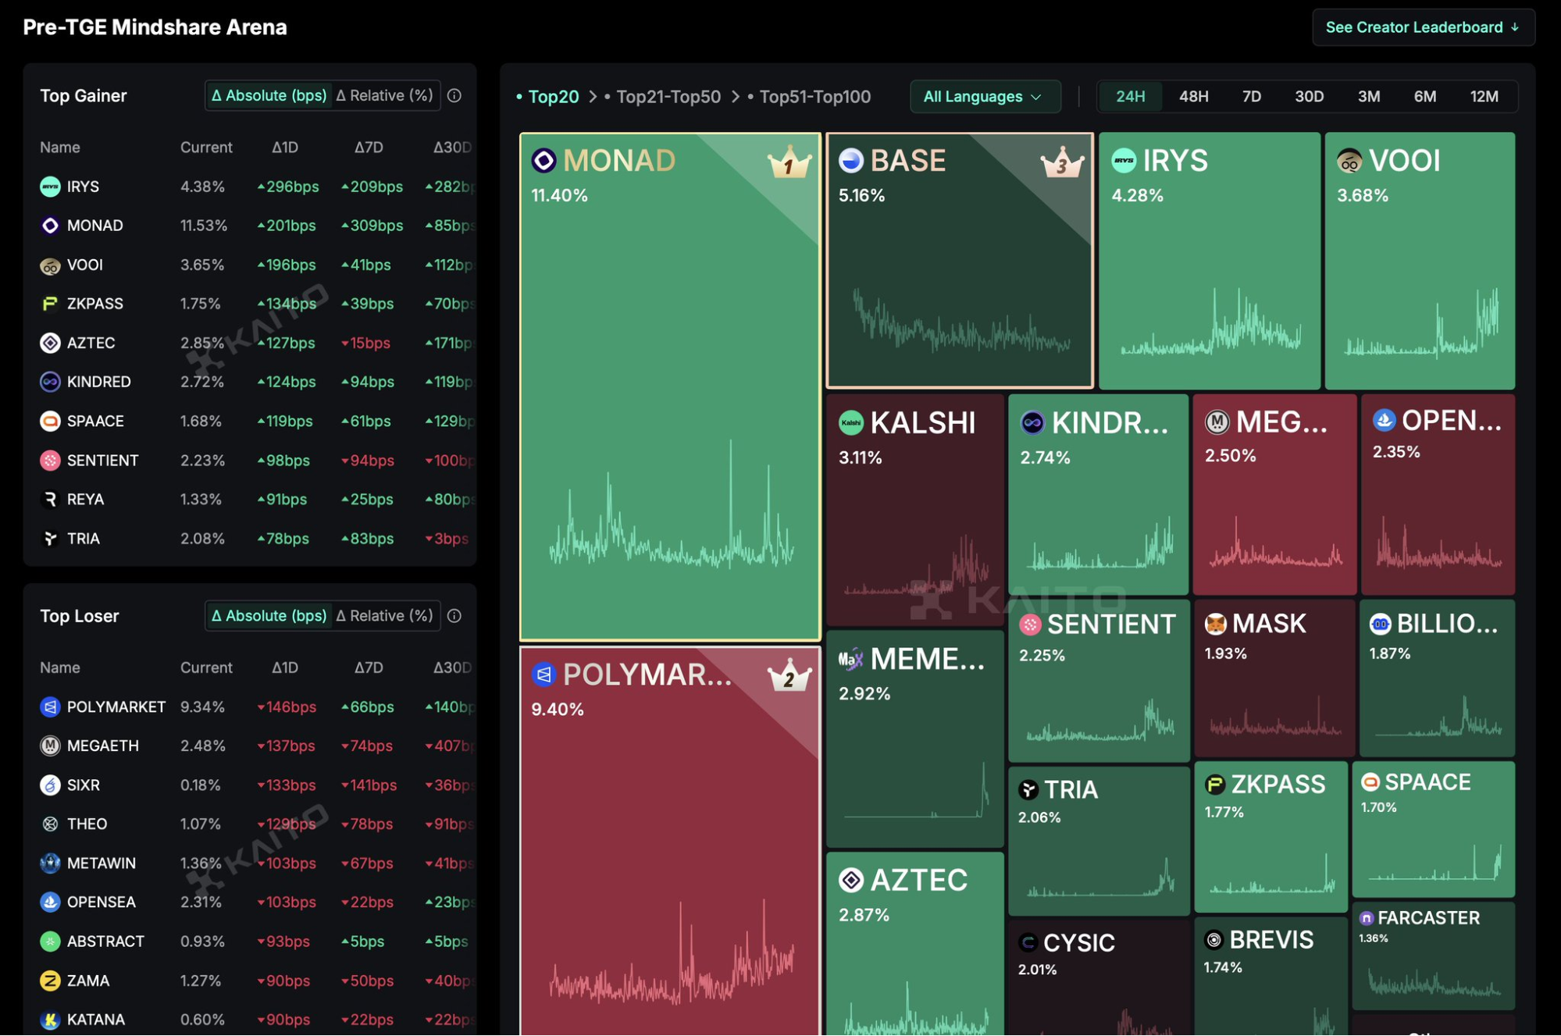The width and height of the screenshot is (1561, 1036).
Task: Open the All Languages dropdown
Action: [x=984, y=97]
